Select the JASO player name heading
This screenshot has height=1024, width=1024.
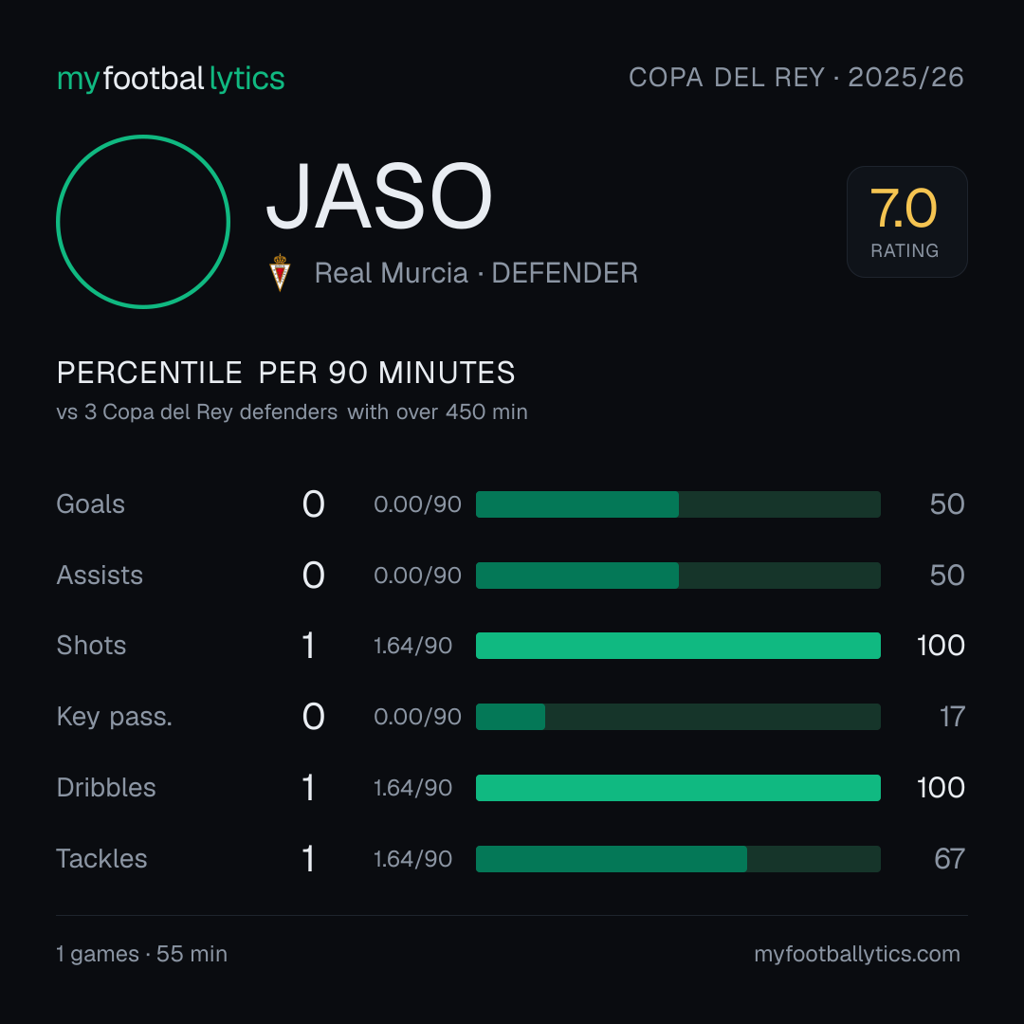pos(378,196)
